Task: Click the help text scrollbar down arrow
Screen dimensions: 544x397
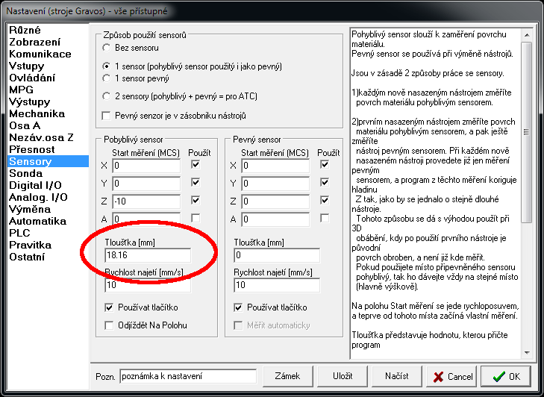Action: click(527, 353)
